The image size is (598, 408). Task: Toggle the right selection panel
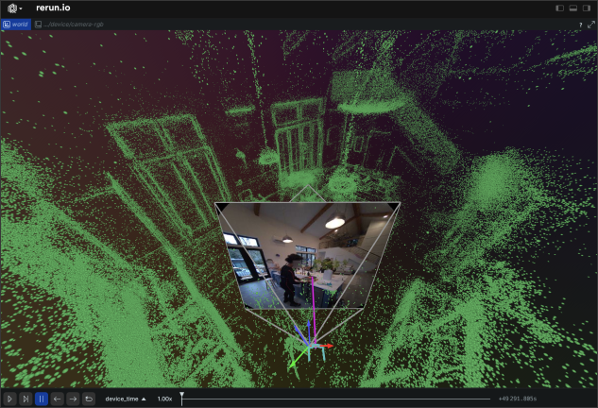587,8
